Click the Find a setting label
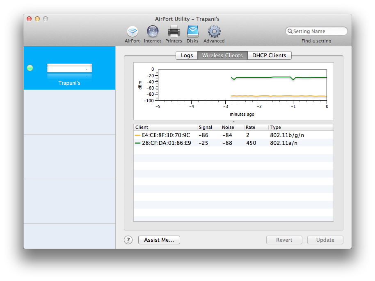Image resolution: width=375 pixels, height=281 pixels. (x=316, y=41)
